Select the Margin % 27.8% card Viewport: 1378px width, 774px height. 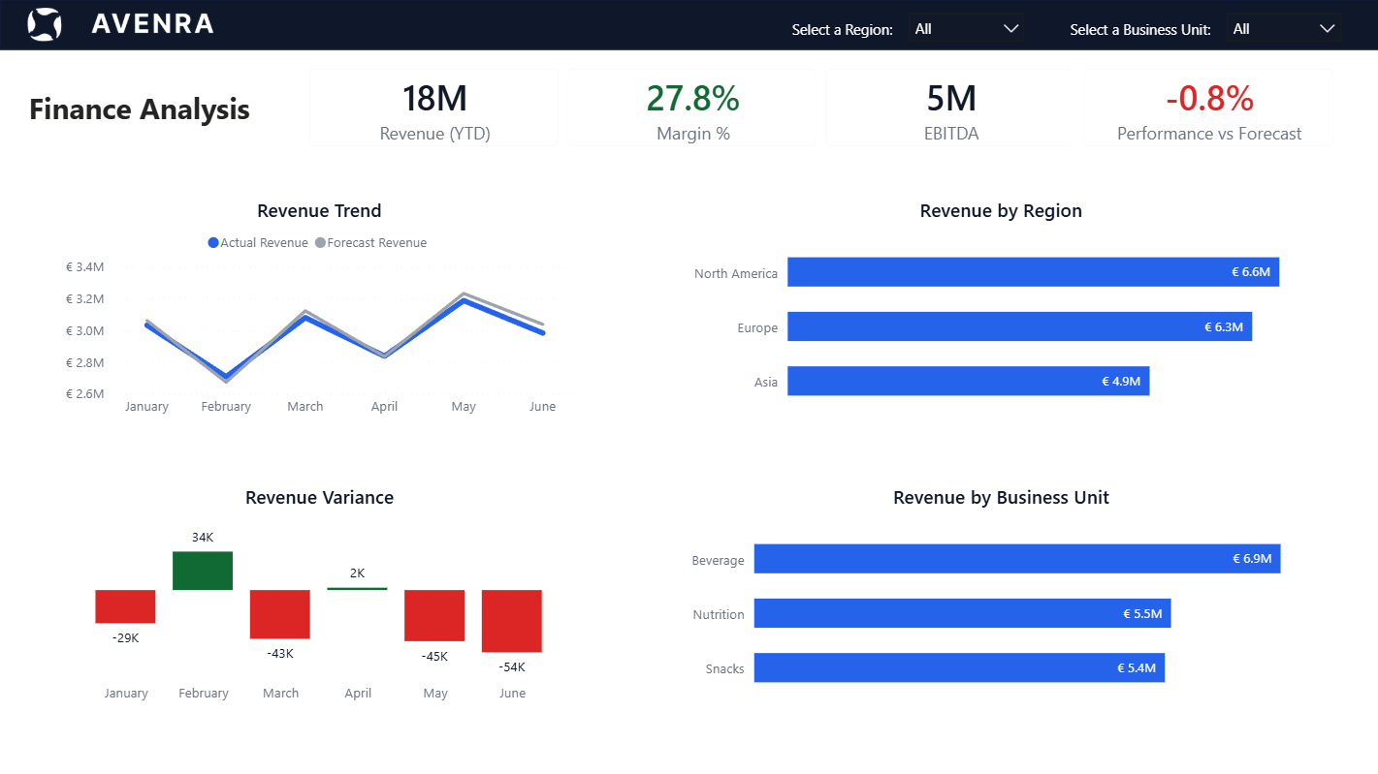pos(692,108)
